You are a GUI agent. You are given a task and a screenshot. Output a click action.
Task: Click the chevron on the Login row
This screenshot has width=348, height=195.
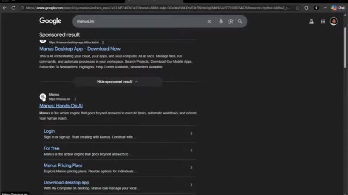191,133
